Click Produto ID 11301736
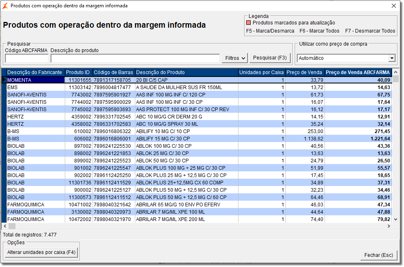 click(x=80, y=183)
